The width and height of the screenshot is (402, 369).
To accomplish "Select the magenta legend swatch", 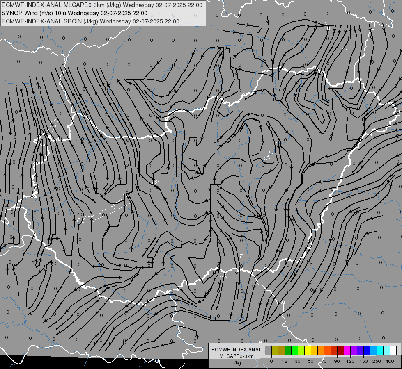I will point(347,351).
